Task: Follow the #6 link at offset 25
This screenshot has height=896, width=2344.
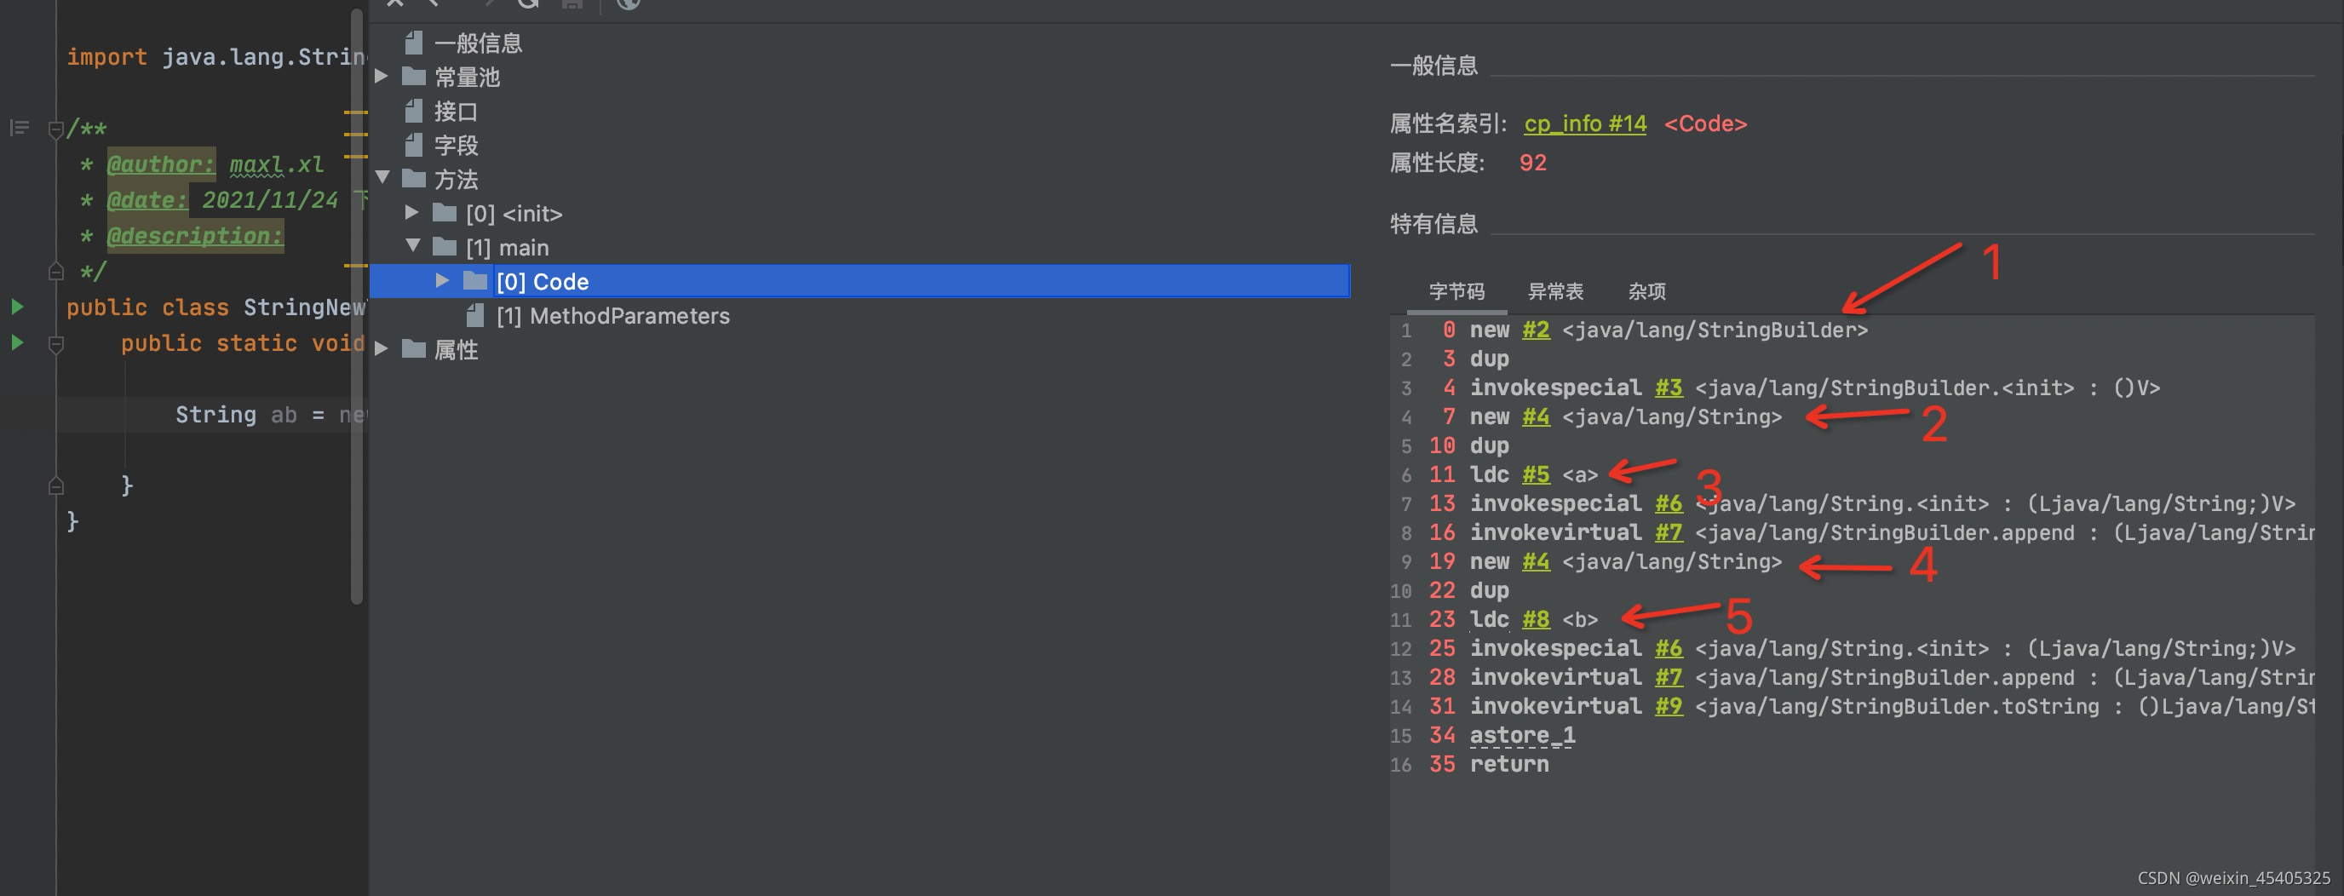Action: (1669, 648)
